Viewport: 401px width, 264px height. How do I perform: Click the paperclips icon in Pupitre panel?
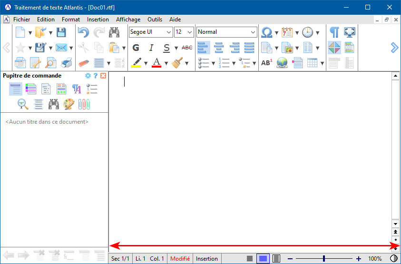click(84, 104)
